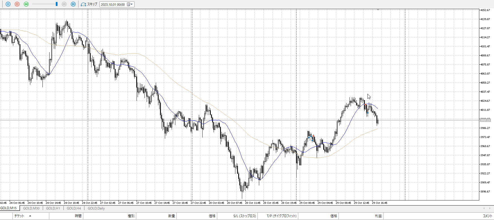Switch to the GOLD,H1 chart tab
494x220 pixels.
click(53, 208)
